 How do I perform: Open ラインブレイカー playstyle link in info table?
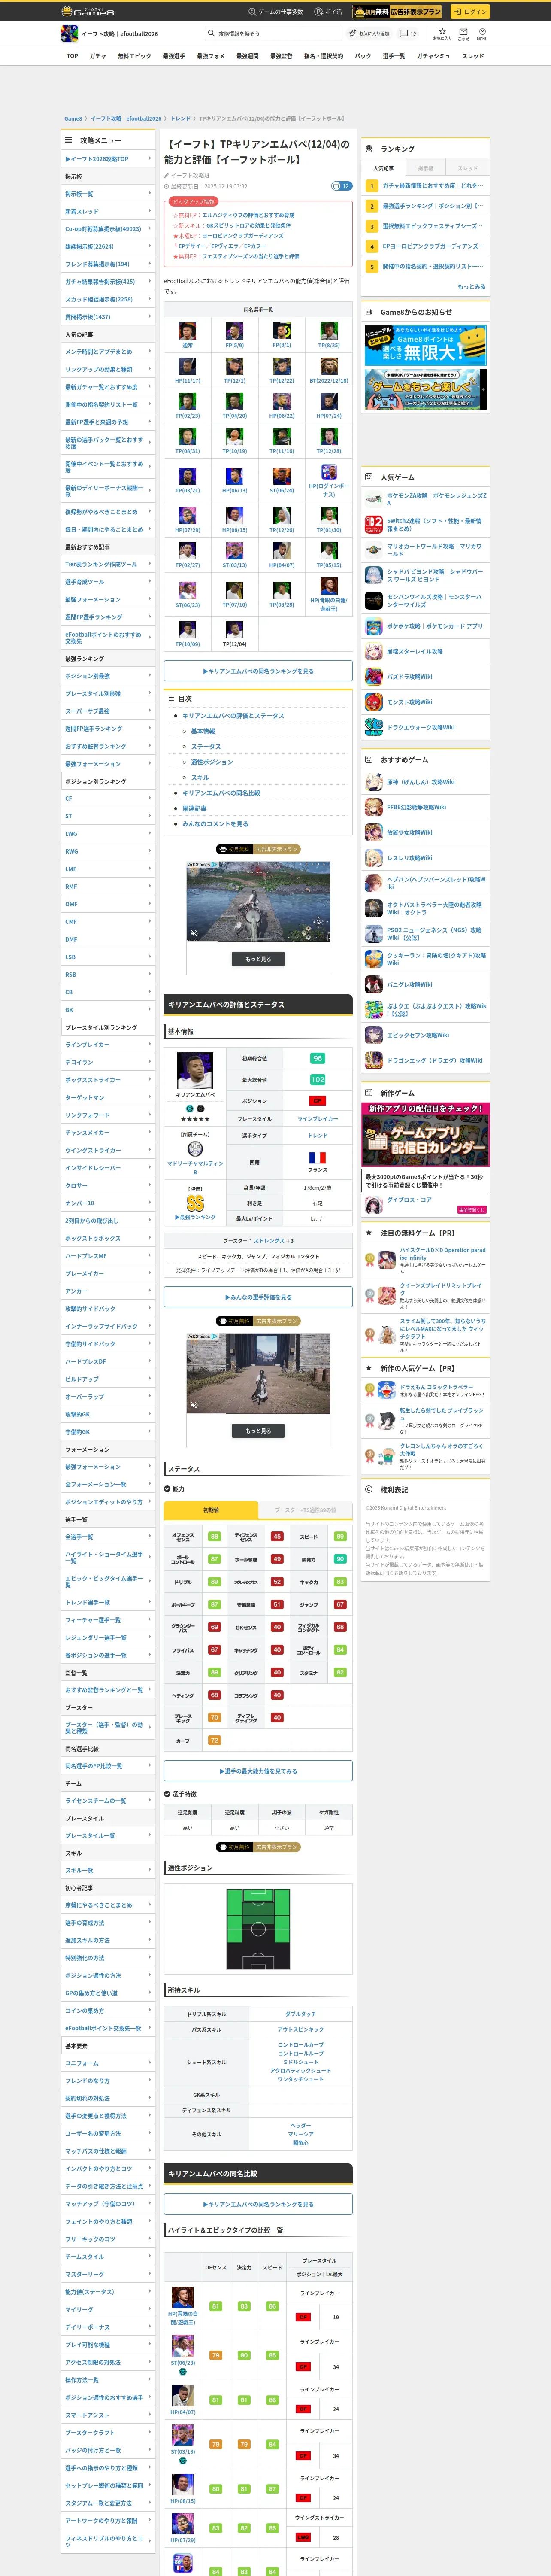click(x=318, y=1119)
